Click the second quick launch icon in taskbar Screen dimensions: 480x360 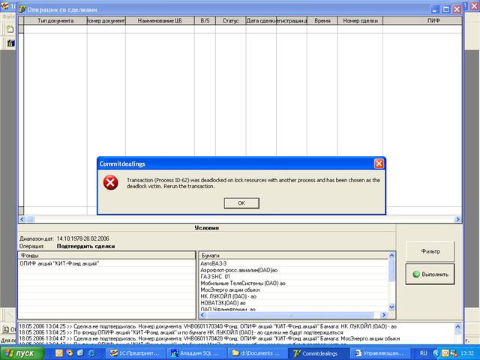70,353
